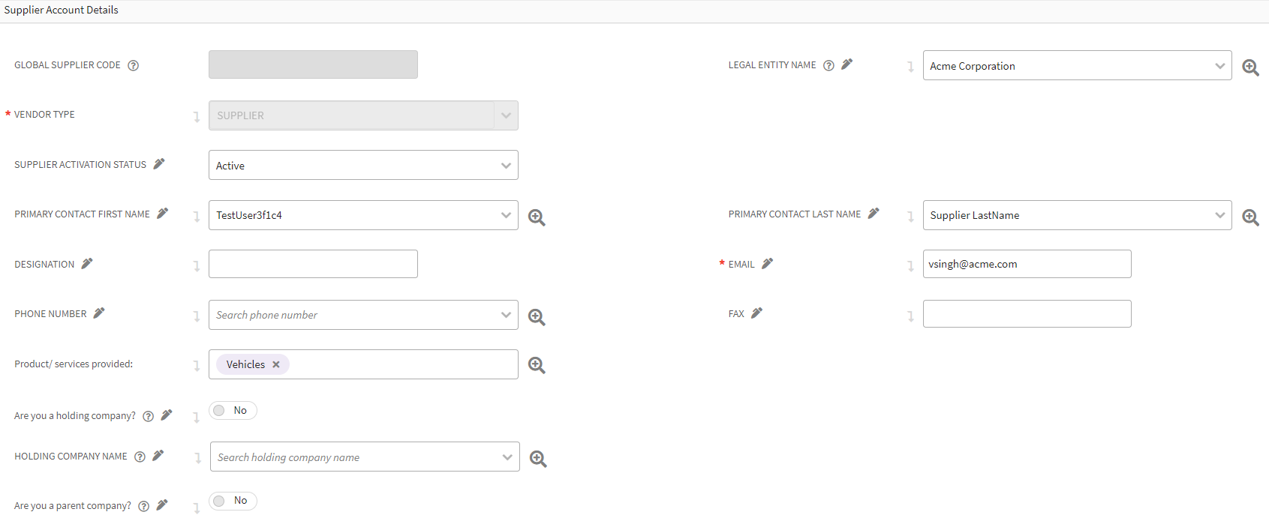Screen dimensions: 1269x521
Task: Click into the Fax input field
Action: [1027, 314]
